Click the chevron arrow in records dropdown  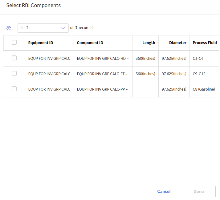[x=63, y=28]
